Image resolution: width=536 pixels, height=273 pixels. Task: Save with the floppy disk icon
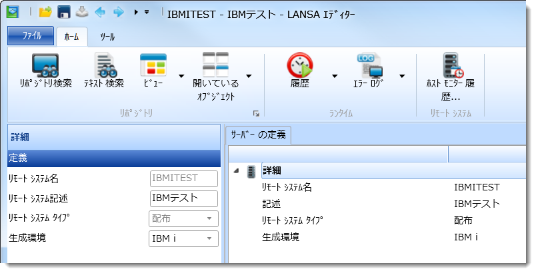pos(63,12)
